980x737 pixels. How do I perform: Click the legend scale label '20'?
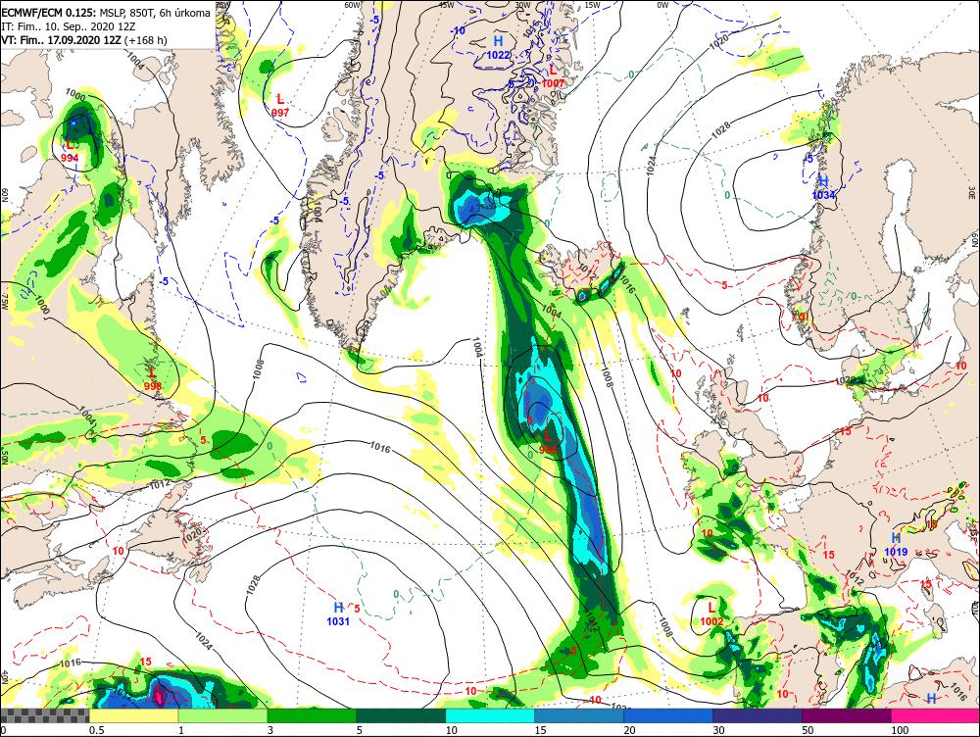630,730
